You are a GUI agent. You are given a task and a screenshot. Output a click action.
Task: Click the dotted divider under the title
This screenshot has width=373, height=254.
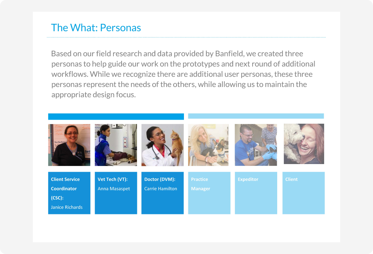pyautogui.click(x=186, y=37)
